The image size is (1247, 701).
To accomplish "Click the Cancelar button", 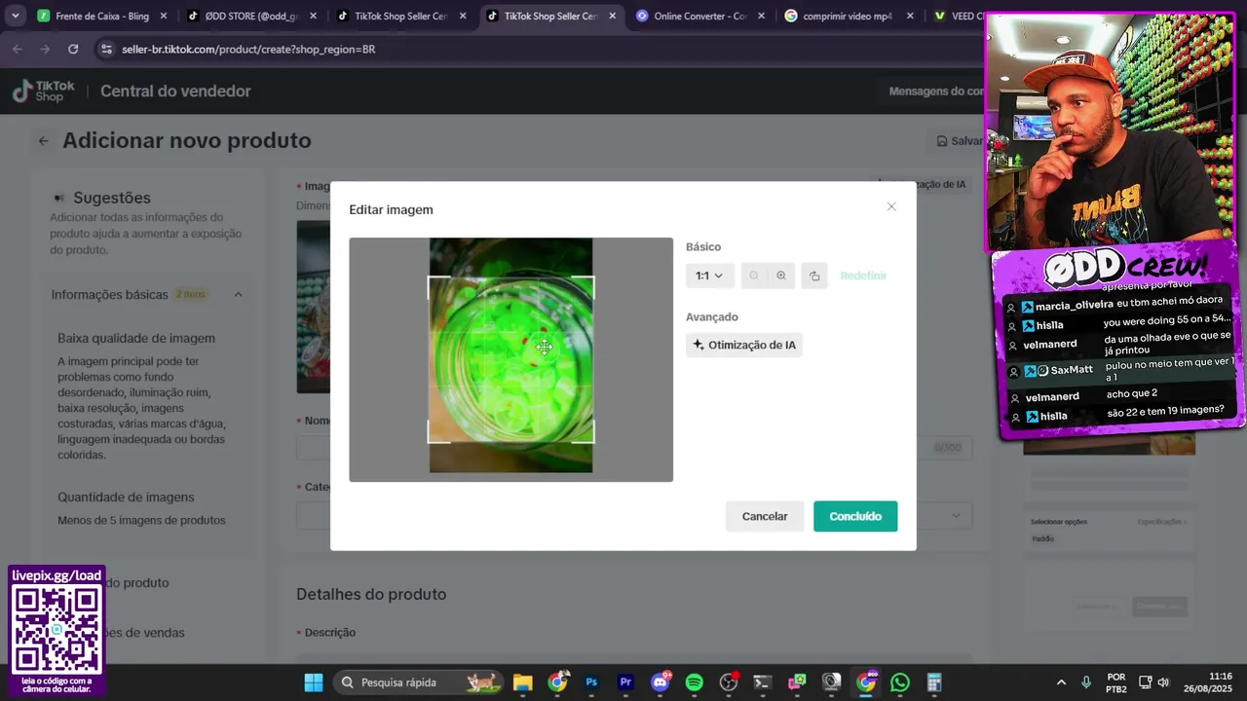I will pyautogui.click(x=765, y=516).
